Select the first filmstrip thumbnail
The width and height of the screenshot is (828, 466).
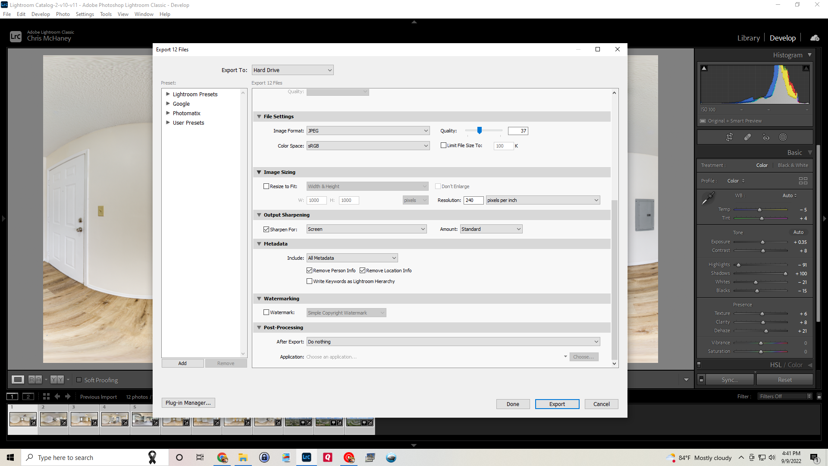point(22,418)
